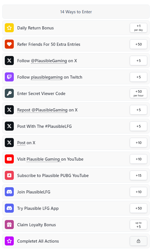Click the key icon for Secret Viewer Code
This screenshot has height=250, width=152.
click(x=9, y=93)
